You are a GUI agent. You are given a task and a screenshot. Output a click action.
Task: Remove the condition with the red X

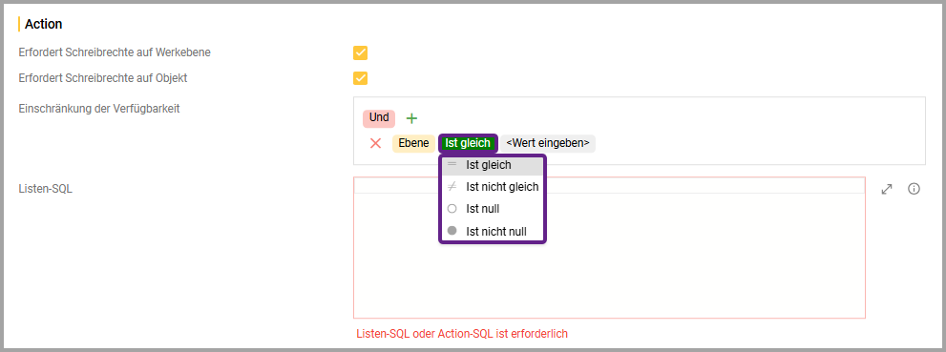(376, 143)
